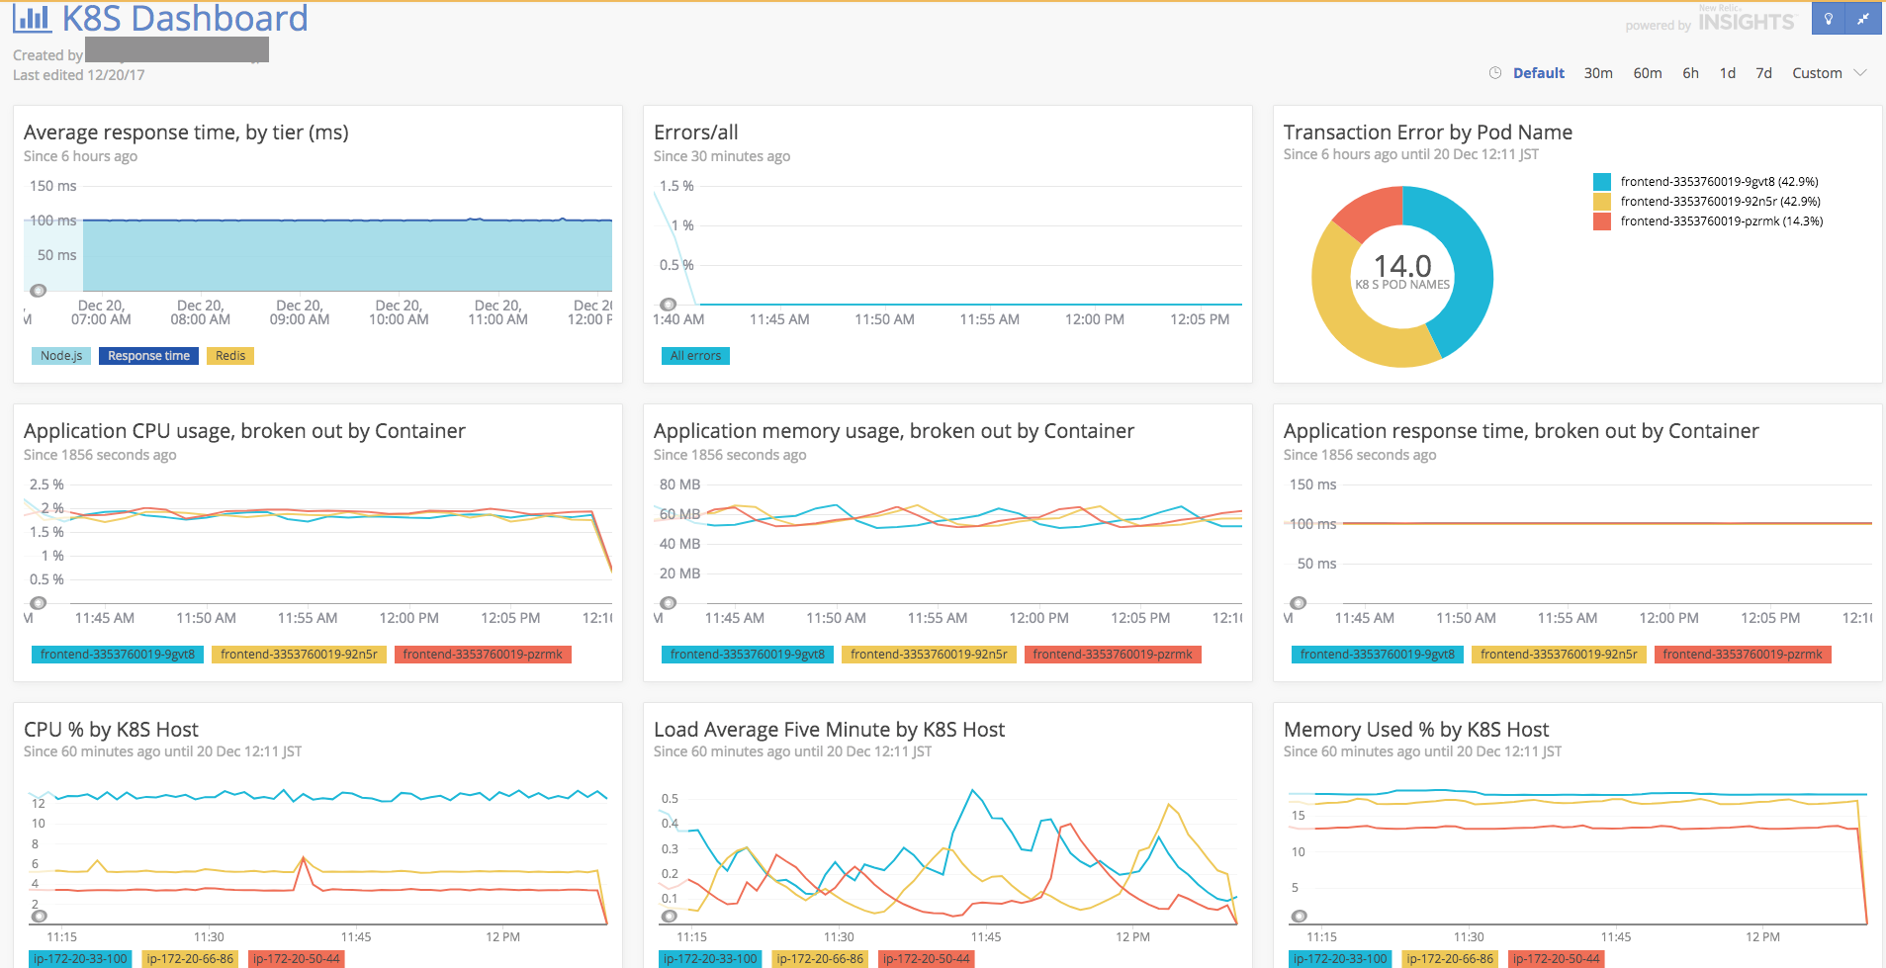Click the clock icon beside Default
1886x968 pixels.
point(1495,73)
